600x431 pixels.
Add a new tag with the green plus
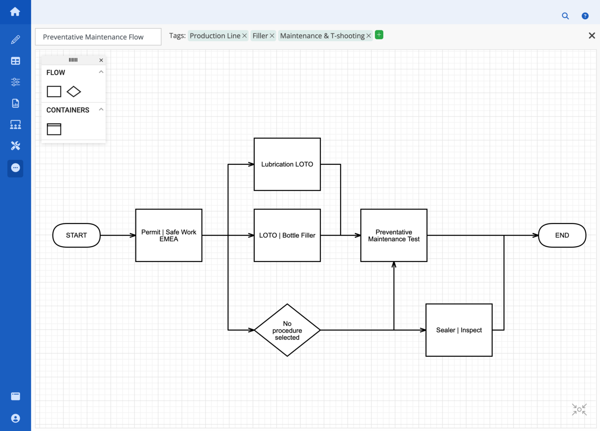pyautogui.click(x=379, y=35)
